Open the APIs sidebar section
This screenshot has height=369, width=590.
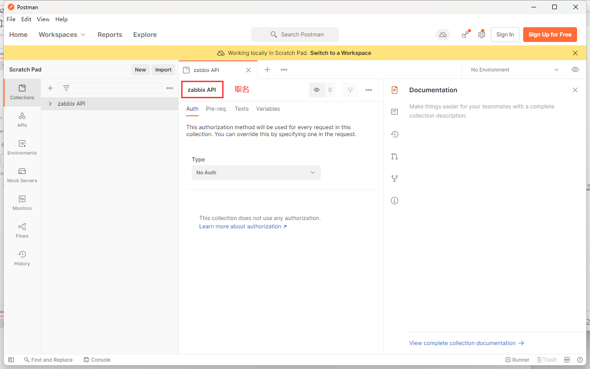point(22,120)
